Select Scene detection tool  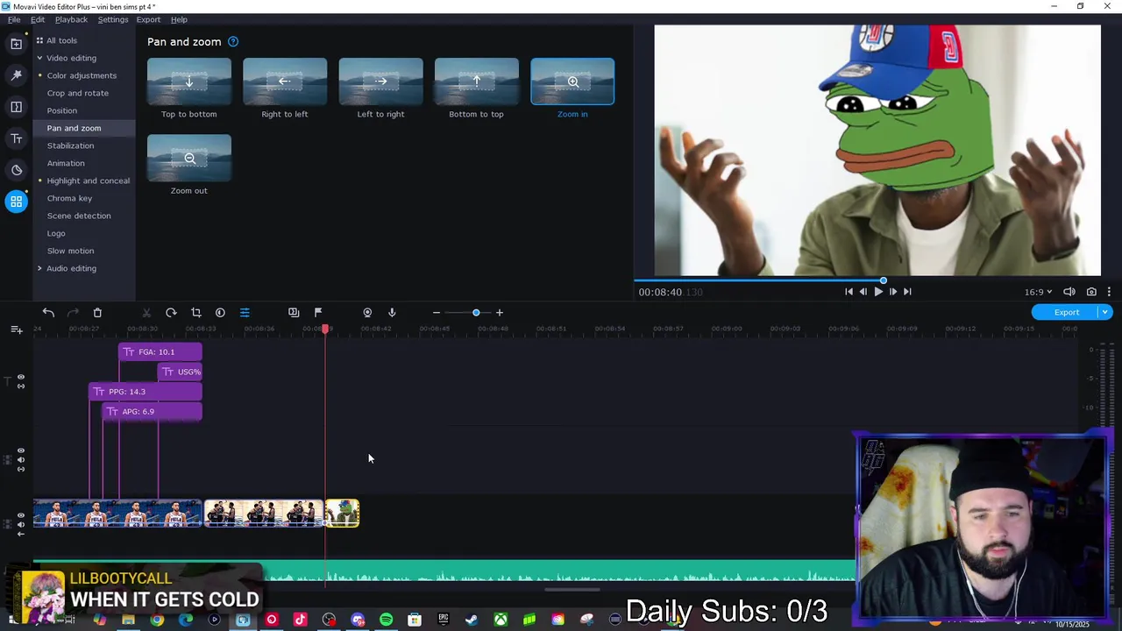[79, 216]
